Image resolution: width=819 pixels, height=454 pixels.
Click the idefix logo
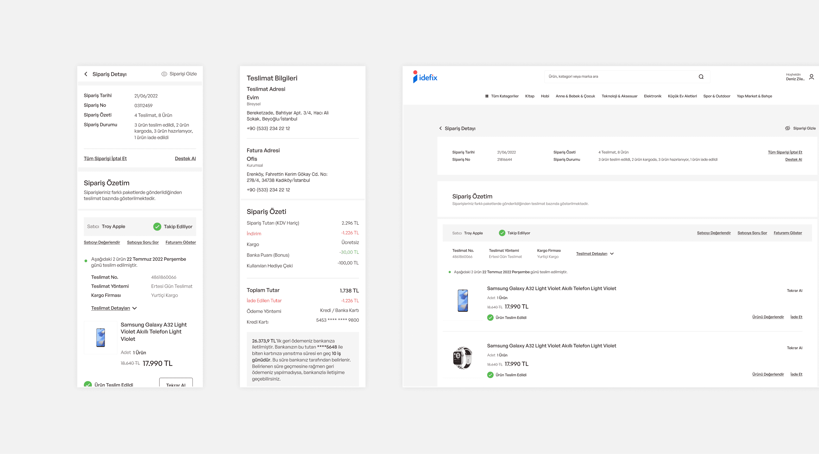425,77
